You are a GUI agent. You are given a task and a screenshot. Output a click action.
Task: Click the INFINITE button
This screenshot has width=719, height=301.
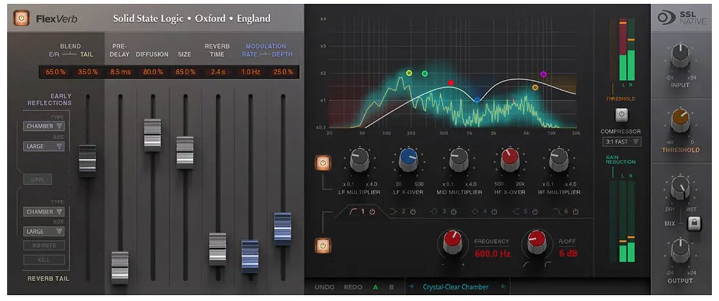pyautogui.click(x=44, y=245)
